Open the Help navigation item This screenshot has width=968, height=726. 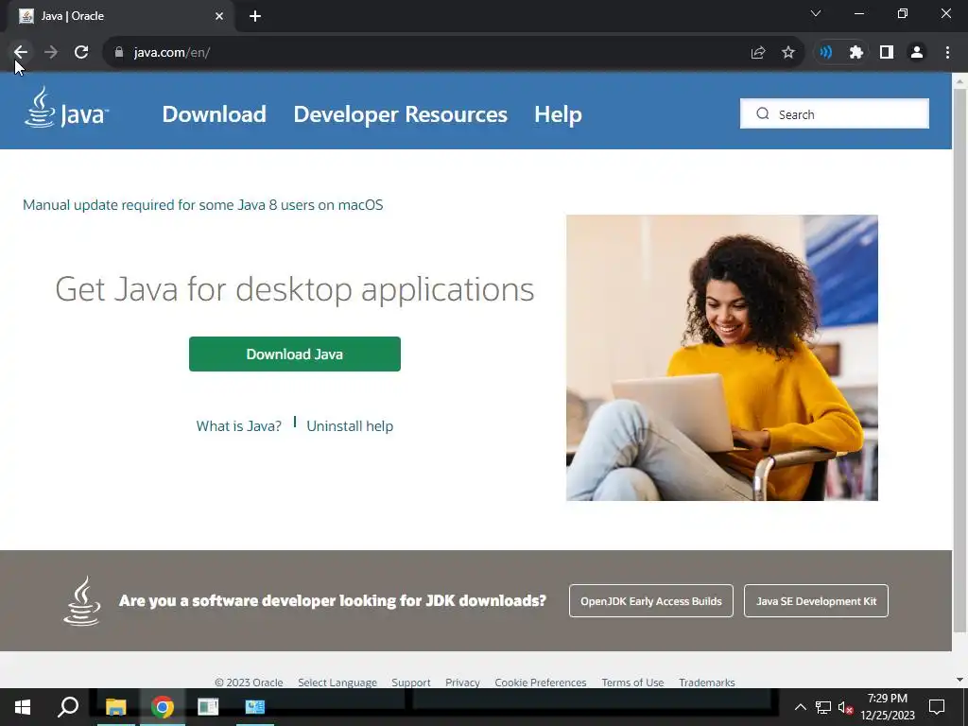[x=558, y=114]
